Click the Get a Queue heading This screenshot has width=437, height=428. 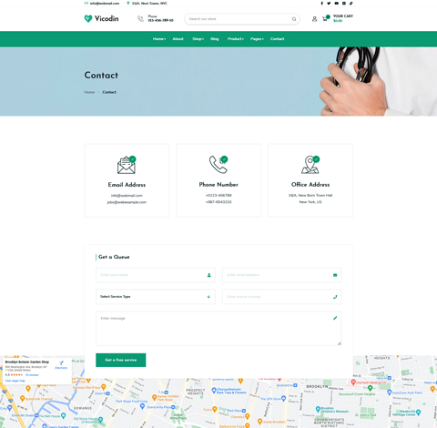click(114, 257)
